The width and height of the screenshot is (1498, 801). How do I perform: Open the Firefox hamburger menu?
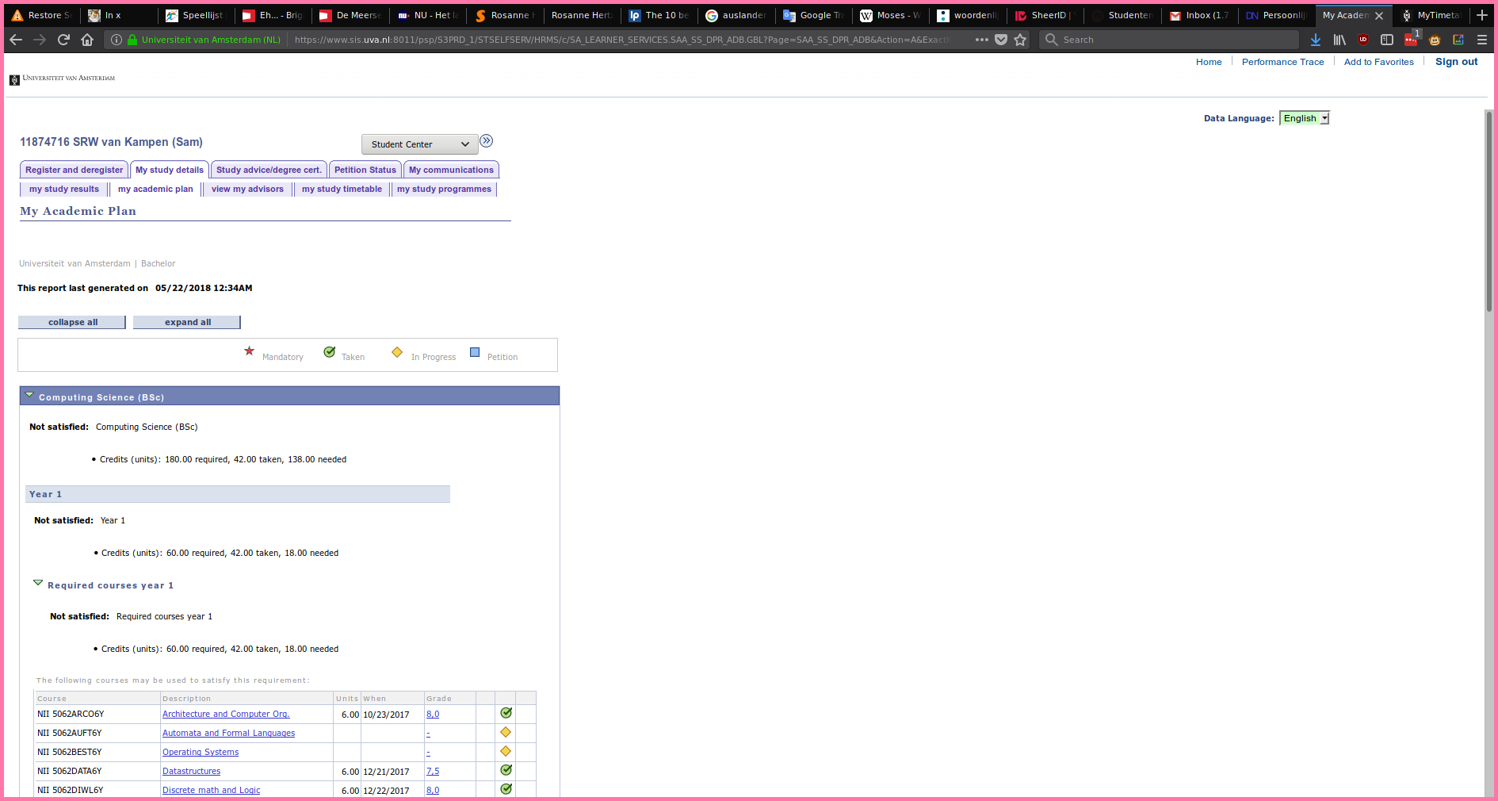pos(1482,40)
